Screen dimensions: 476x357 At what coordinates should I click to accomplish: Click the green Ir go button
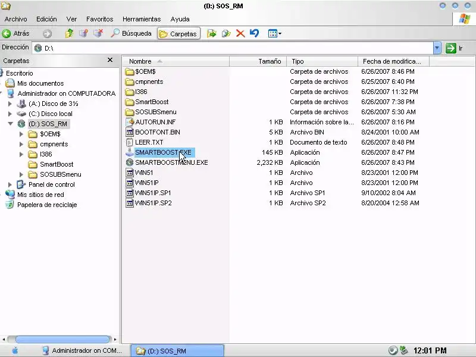point(454,48)
